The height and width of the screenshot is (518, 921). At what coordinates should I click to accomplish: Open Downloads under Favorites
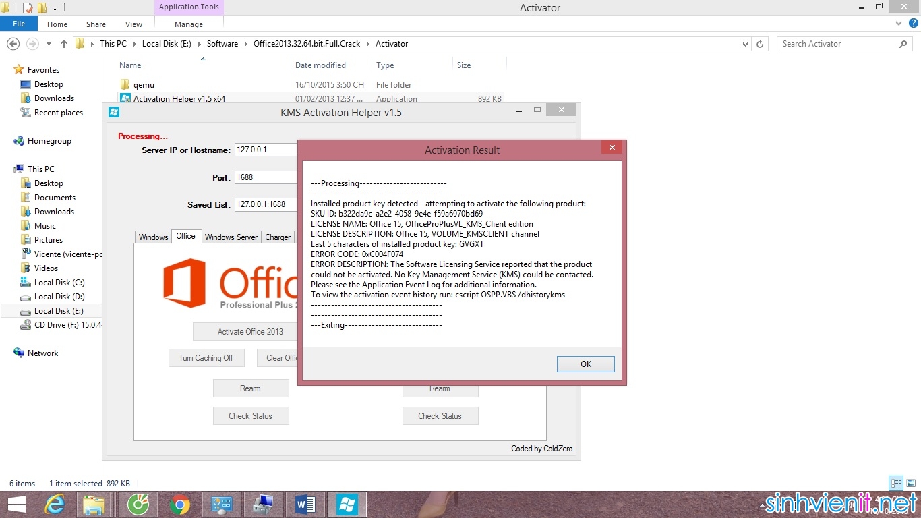pyautogui.click(x=54, y=98)
